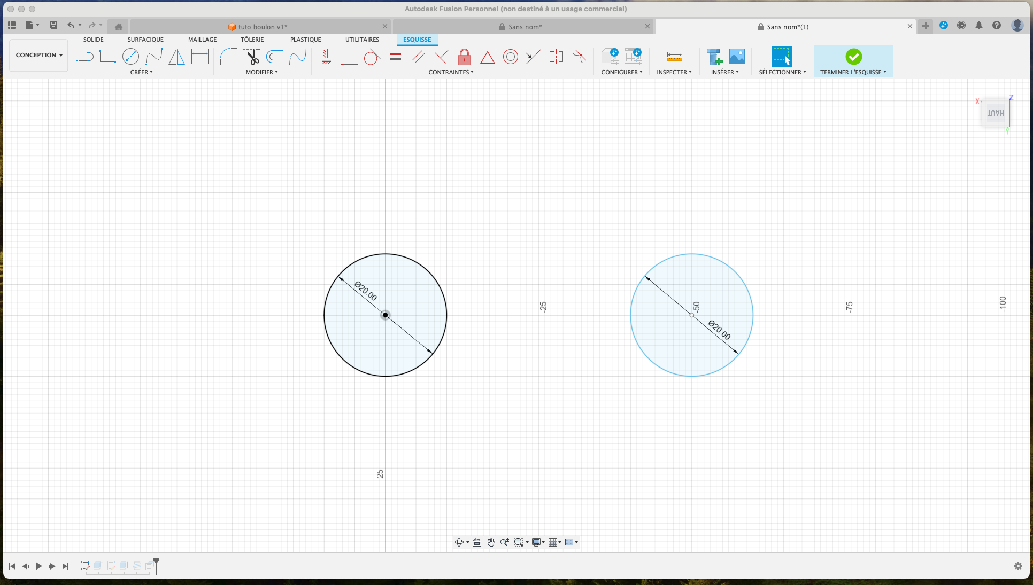Click the Look At icon in navigation bar
The height and width of the screenshot is (585, 1033).
(x=477, y=542)
